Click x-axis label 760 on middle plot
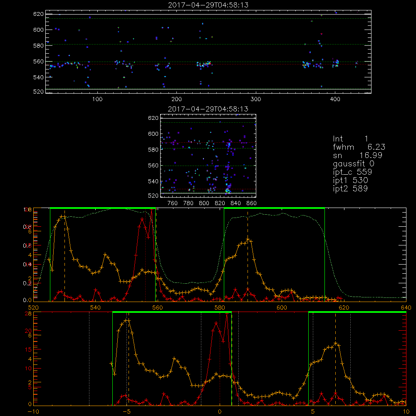The image size is (416, 416). coord(173,203)
